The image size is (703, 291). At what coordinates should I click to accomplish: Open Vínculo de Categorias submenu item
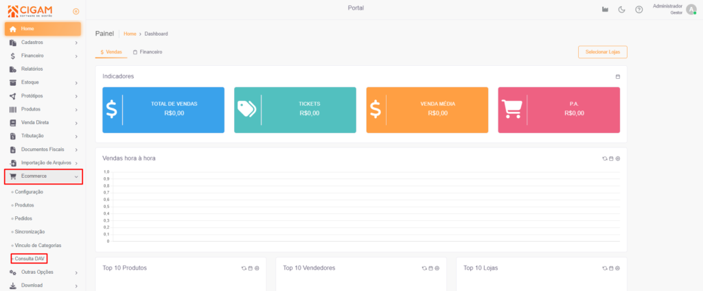pyautogui.click(x=38, y=246)
